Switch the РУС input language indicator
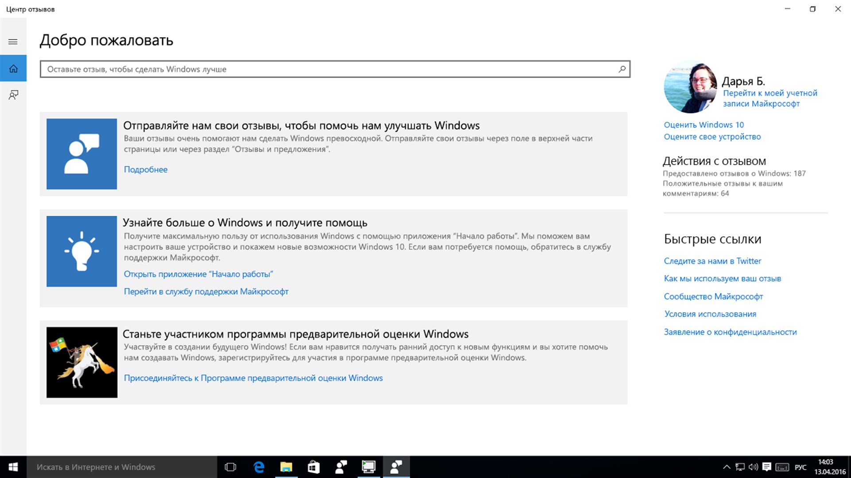 coord(800,467)
